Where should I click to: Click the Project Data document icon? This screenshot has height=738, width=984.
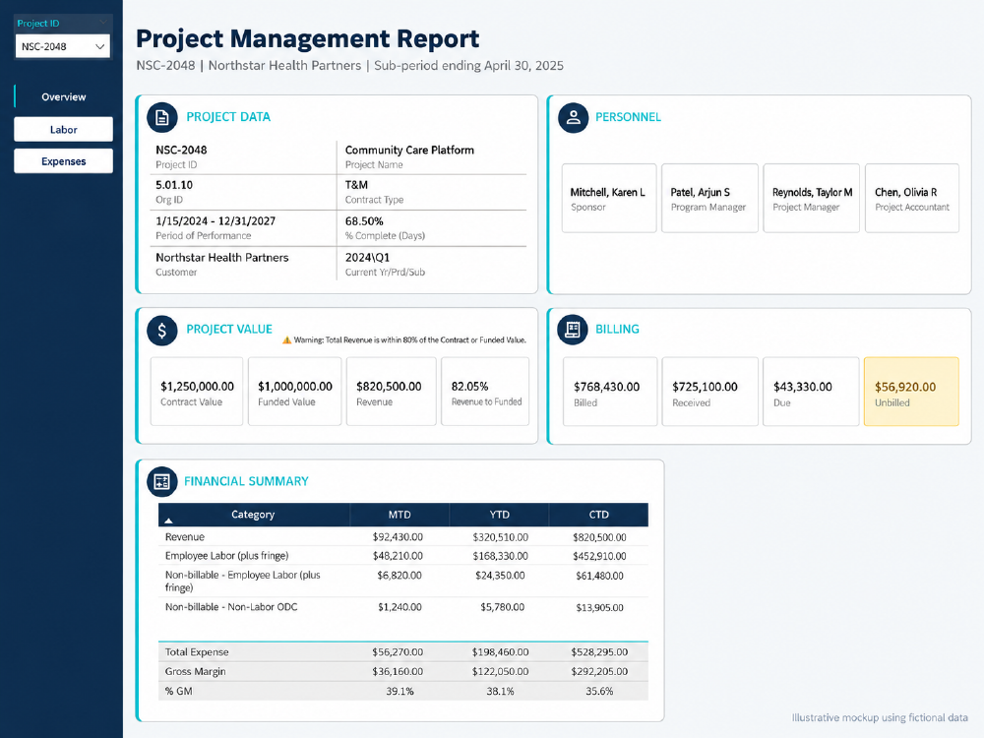[162, 117]
